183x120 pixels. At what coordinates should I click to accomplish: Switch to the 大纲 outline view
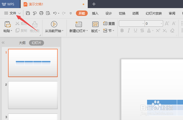(22, 43)
